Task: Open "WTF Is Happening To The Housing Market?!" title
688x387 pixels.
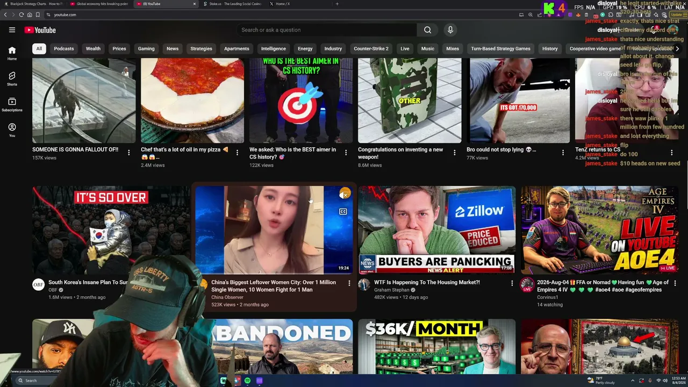Action: pyautogui.click(x=427, y=282)
